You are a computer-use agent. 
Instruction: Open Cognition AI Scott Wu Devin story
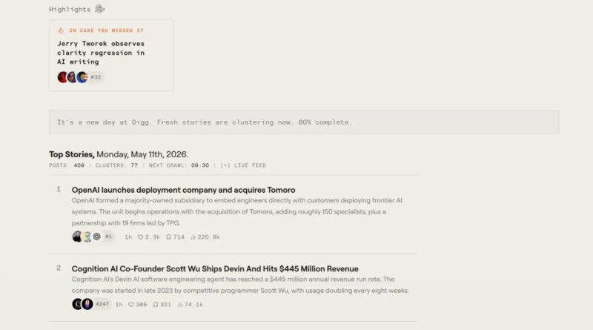[215, 268]
